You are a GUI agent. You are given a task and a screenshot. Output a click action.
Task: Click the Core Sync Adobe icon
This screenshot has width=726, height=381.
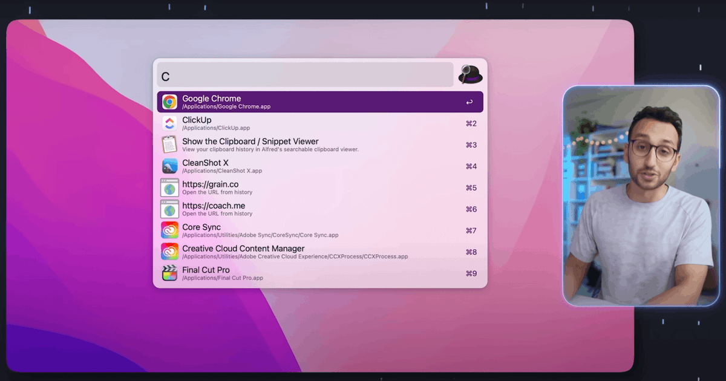click(169, 230)
